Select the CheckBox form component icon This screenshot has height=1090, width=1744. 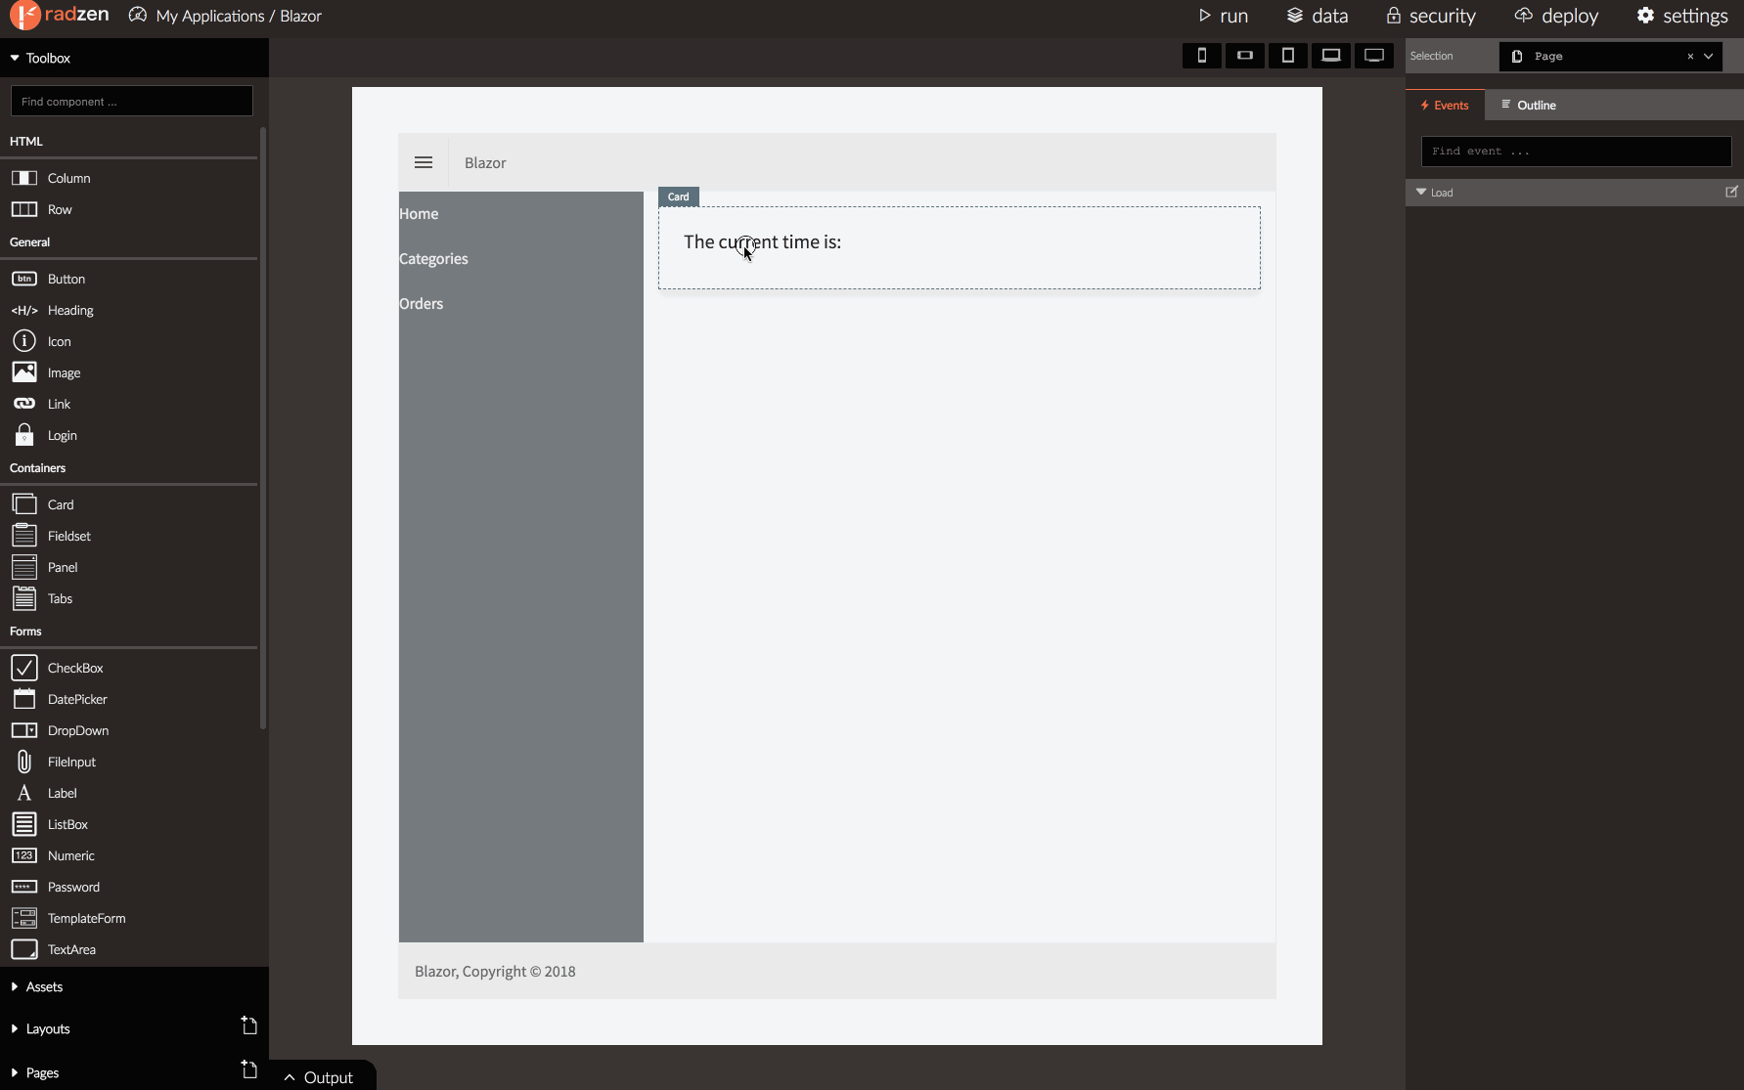pyautogui.click(x=24, y=668)
